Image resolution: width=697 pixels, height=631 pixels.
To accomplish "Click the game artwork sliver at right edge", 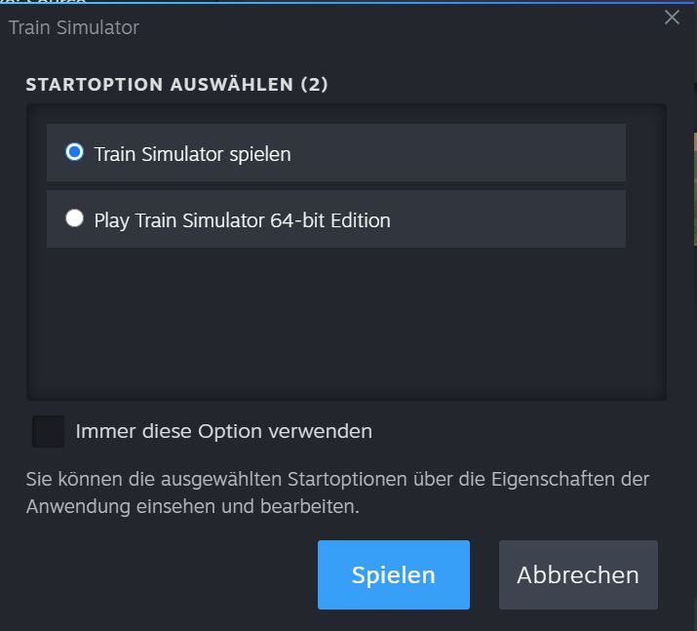I will (x=693, y=185).
